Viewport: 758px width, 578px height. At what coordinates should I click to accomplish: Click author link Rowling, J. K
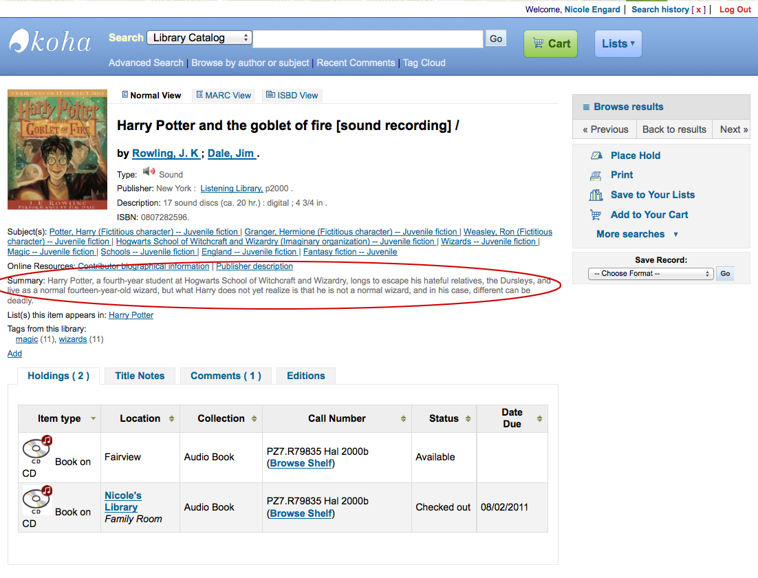(166, 153)
